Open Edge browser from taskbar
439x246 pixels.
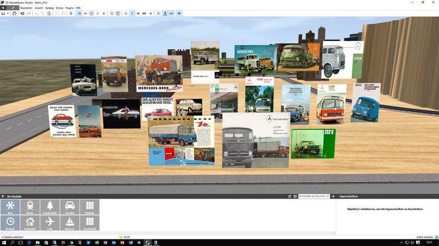(x=29, y=242)
